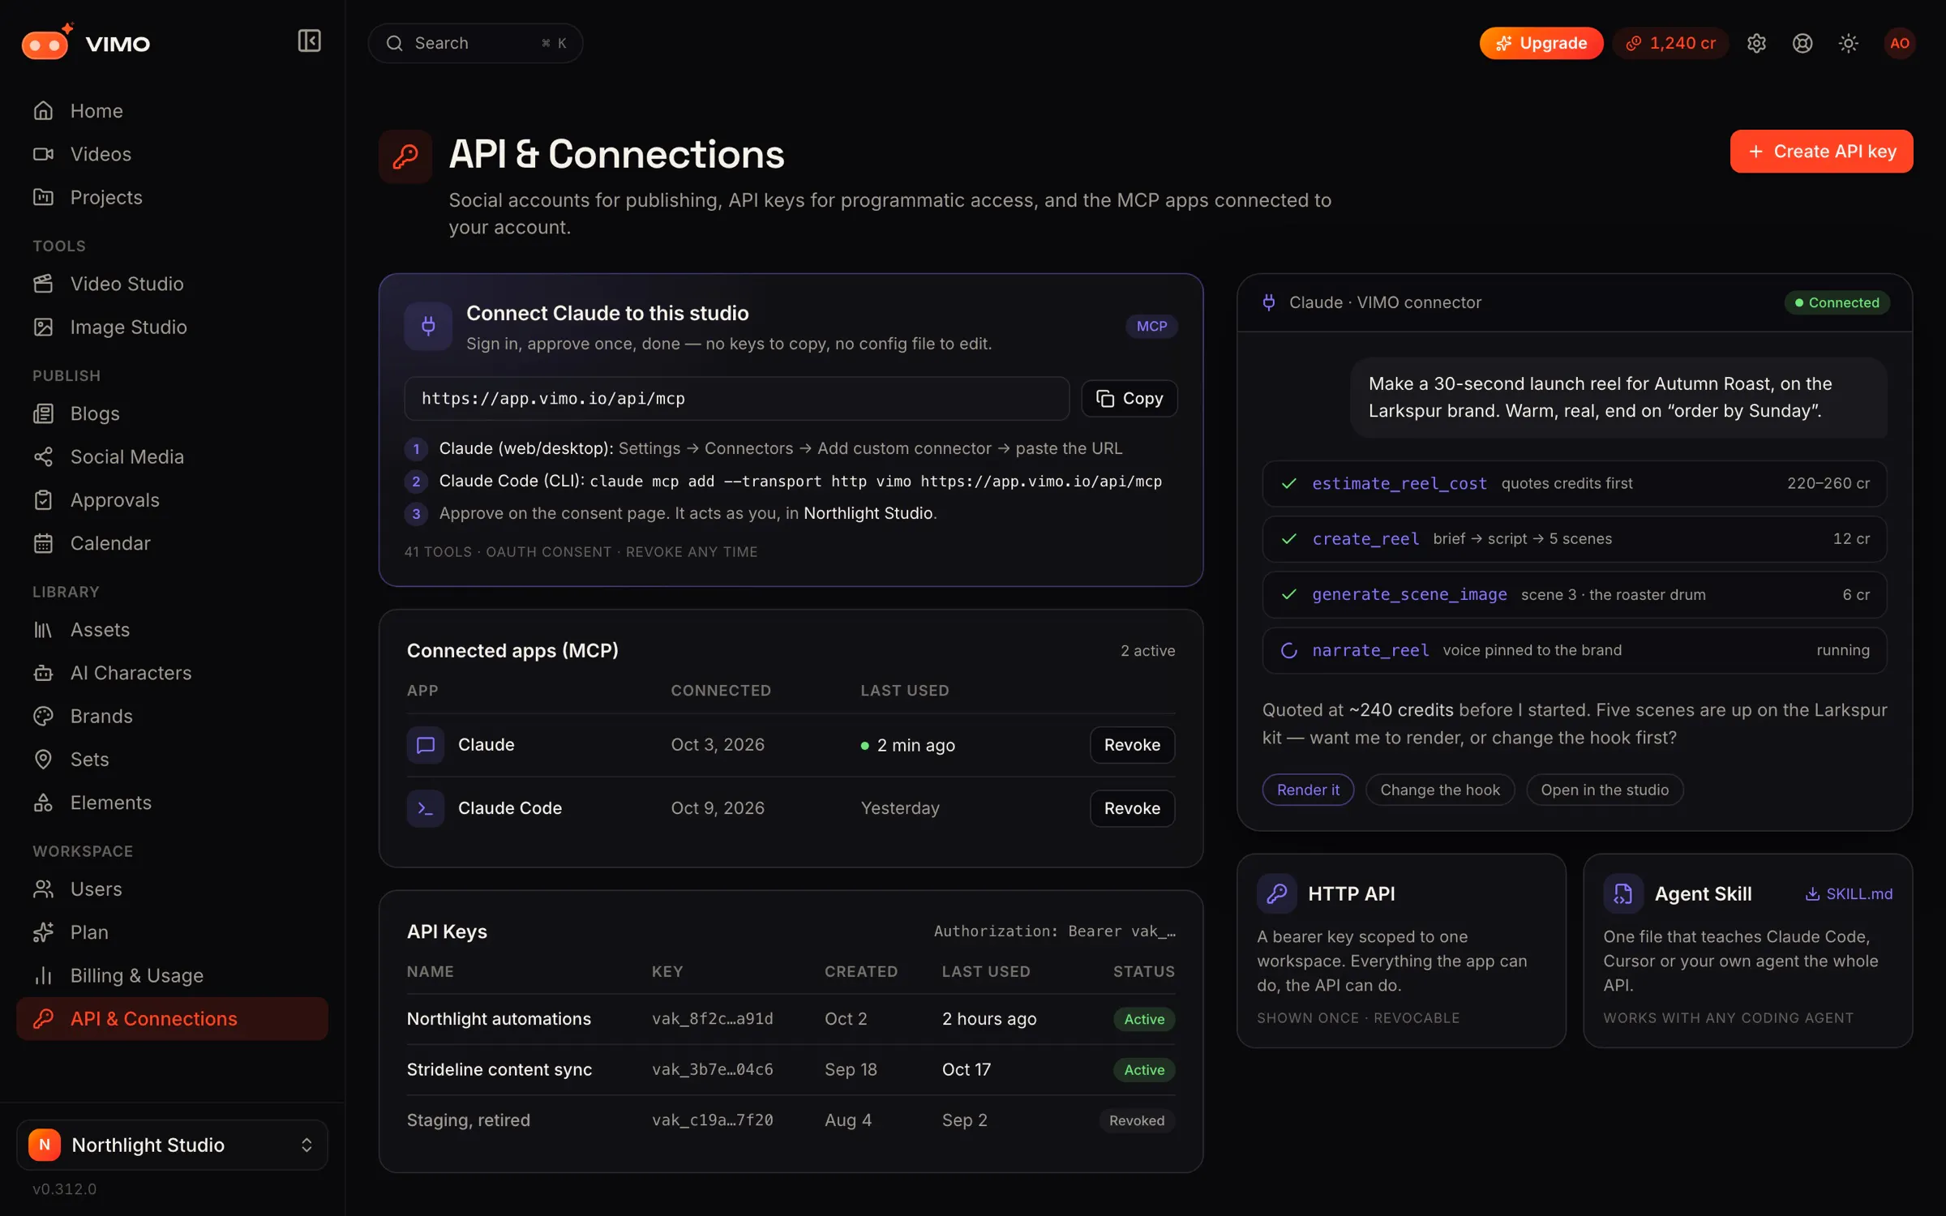Revoke the Claude Code connected app

[1132, 808]
